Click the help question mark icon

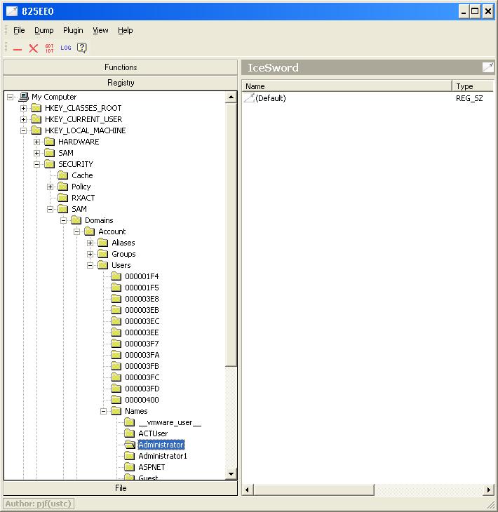click(82, 48)
